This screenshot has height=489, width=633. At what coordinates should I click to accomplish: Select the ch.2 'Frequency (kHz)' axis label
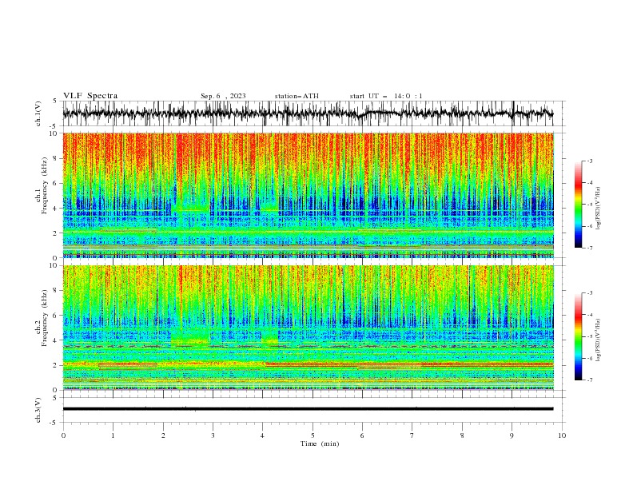[45, 317]
